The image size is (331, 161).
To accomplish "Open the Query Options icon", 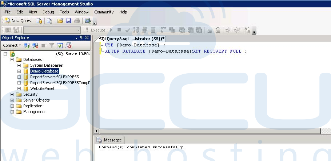I will (x=145, y=30).
